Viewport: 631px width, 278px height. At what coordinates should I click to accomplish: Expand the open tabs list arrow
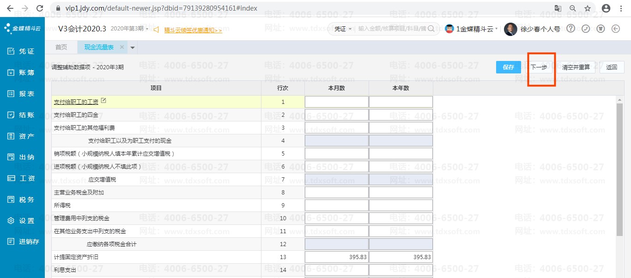(x=133, y=48)
